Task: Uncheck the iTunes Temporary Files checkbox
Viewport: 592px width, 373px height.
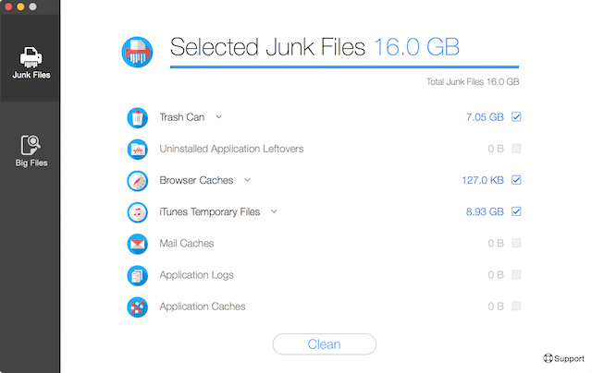Action: coord(516,211)
